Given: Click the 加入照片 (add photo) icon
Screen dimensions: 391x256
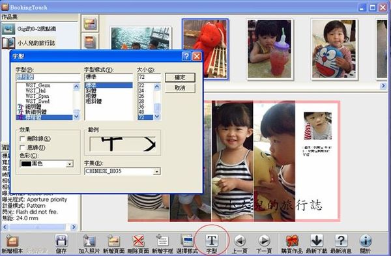Looking at the screenshot, I should pyautogui.click(x=89, y=241).
